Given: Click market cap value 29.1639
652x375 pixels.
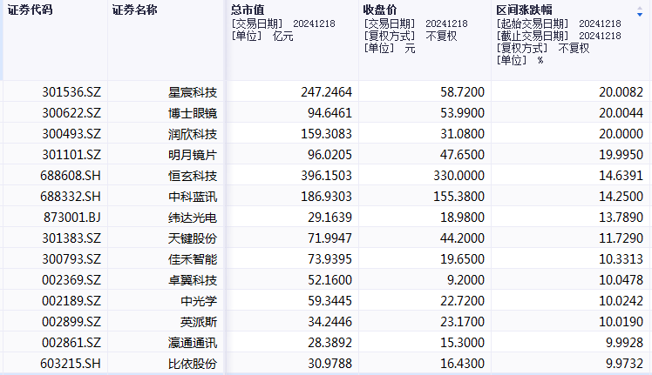Looking at the screenshot, I should tap(329, 218).
